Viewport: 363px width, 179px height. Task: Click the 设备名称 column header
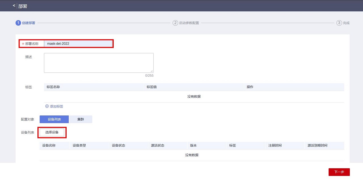click(49, 146)
